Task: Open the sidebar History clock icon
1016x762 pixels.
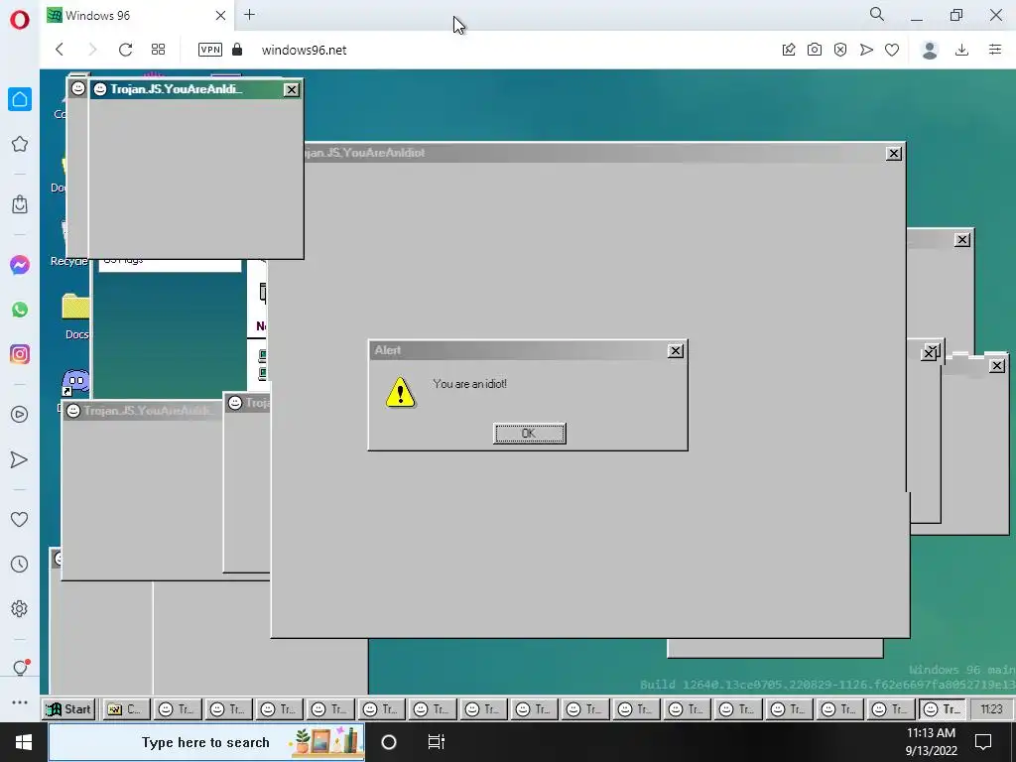Action: click(x=20, y=565)
